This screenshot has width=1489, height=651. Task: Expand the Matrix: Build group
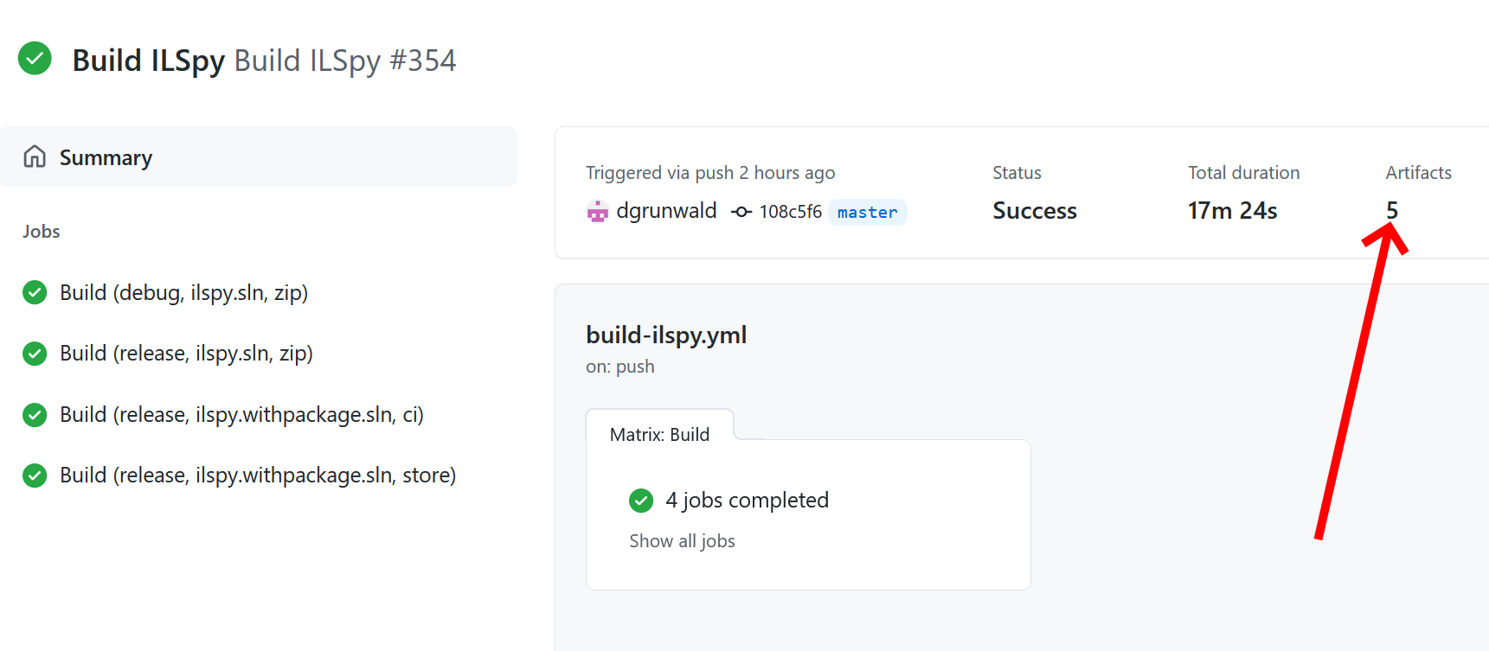coord(659,433)
